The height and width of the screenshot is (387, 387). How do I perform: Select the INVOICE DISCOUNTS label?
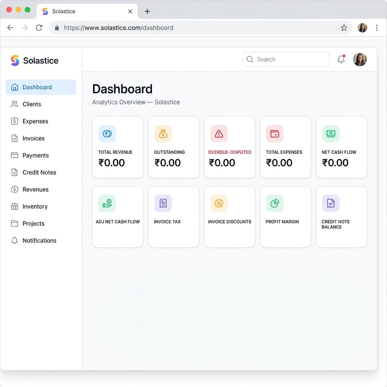229,221
